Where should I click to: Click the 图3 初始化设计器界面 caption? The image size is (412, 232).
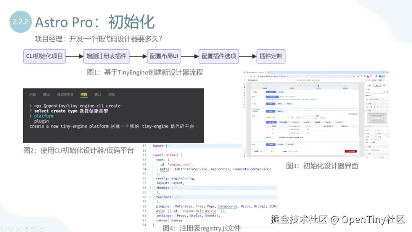[322, 166]
